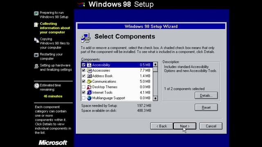Click the Communications component icon
The image size is (262, 147).
pos(89,82)
